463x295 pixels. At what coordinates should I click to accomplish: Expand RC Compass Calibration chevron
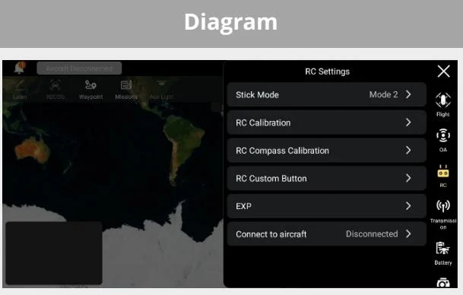click(408, 151)
